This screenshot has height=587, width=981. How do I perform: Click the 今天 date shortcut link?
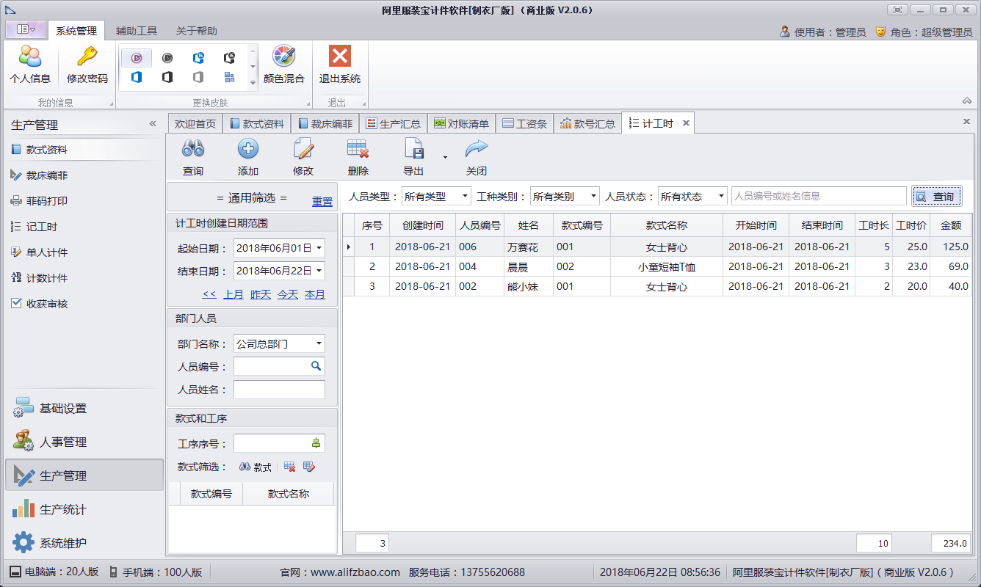click(288, 294)
